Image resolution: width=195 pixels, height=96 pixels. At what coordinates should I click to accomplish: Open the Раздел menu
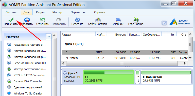(41, 12)
